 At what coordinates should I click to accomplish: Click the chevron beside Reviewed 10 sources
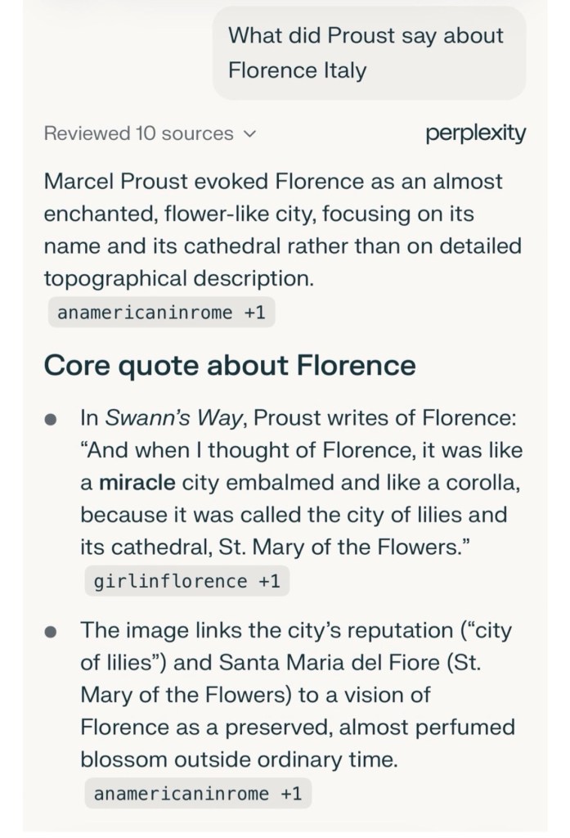click(x=250, y=133)
